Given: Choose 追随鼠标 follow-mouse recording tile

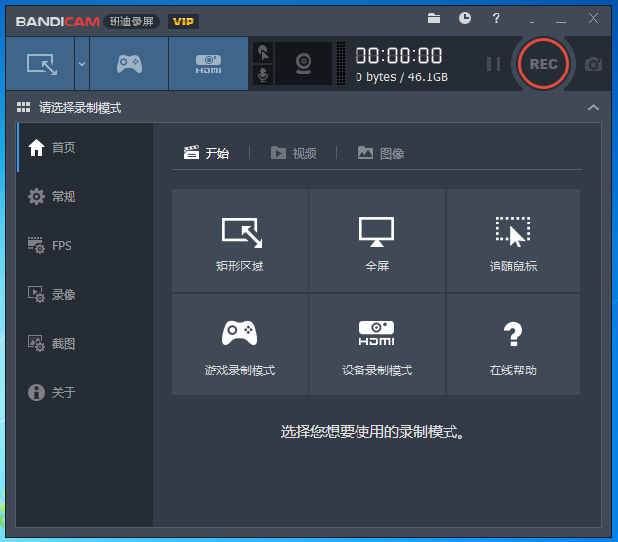Looking at the screenshot, I should [513, 241].
